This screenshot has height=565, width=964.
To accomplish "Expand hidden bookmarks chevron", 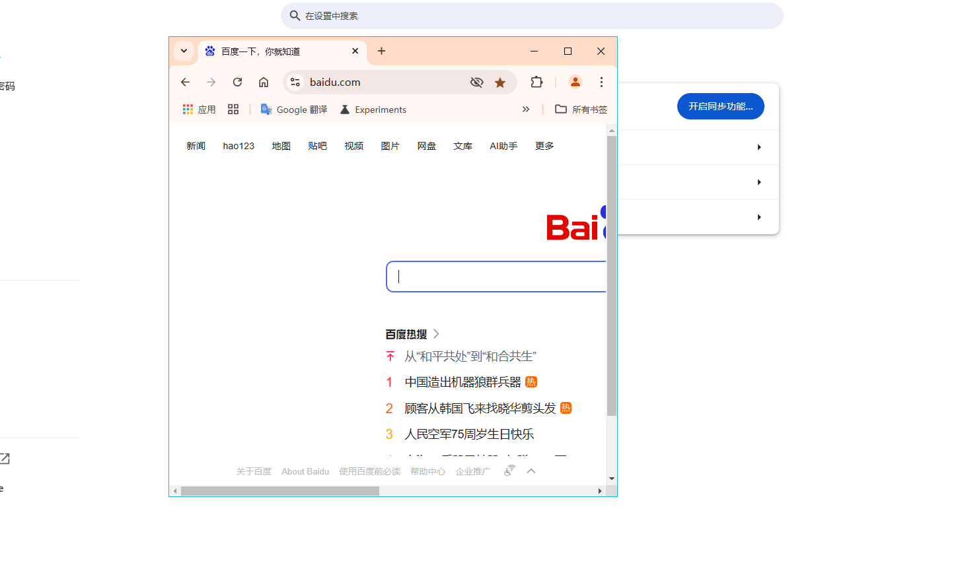I will 526,110.
